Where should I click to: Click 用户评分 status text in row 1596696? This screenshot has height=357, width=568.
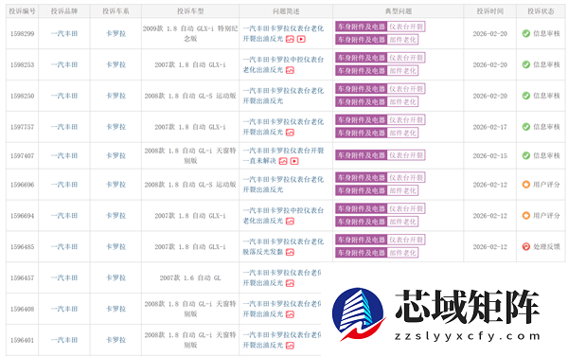[546, 185]
